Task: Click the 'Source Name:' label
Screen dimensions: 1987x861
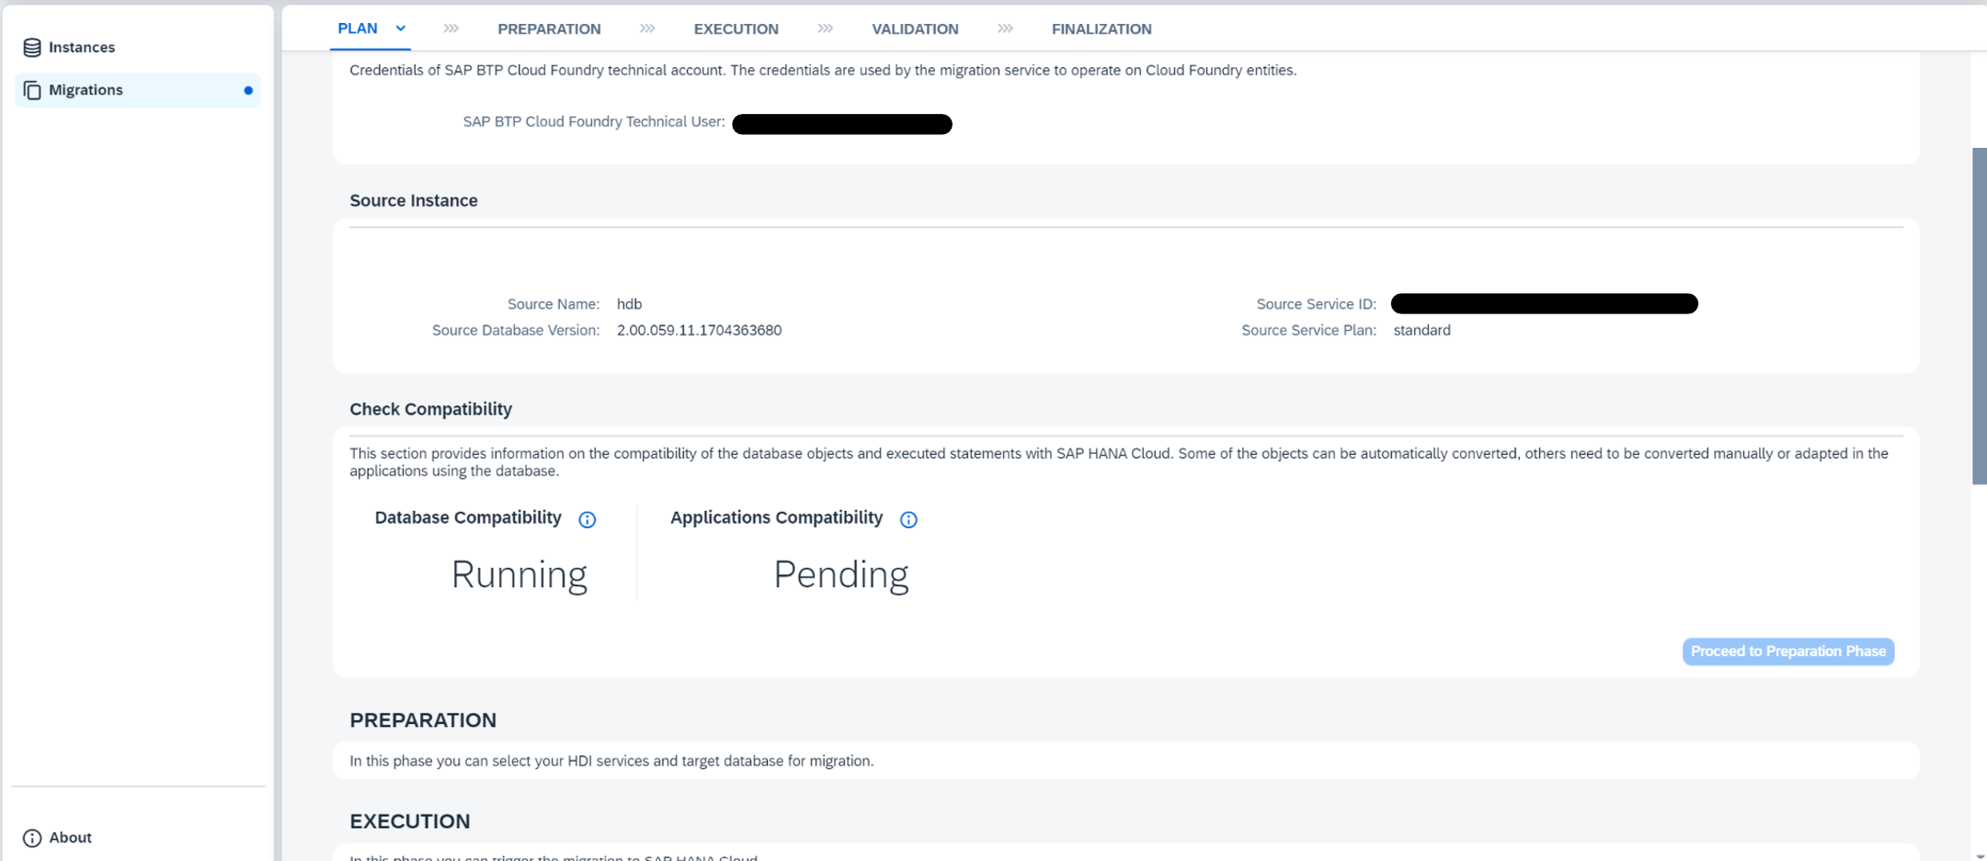Action: click(554, 304)
